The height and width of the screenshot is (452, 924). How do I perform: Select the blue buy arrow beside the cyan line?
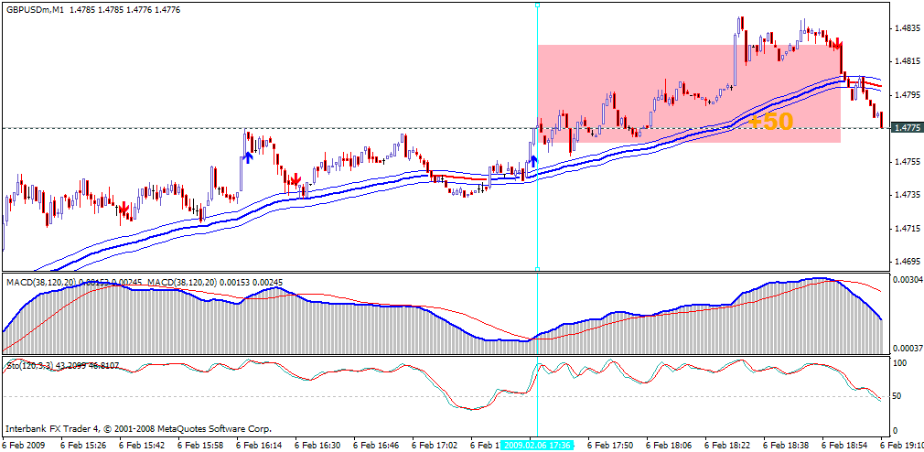pyautogui.click(x=533, y=161)
